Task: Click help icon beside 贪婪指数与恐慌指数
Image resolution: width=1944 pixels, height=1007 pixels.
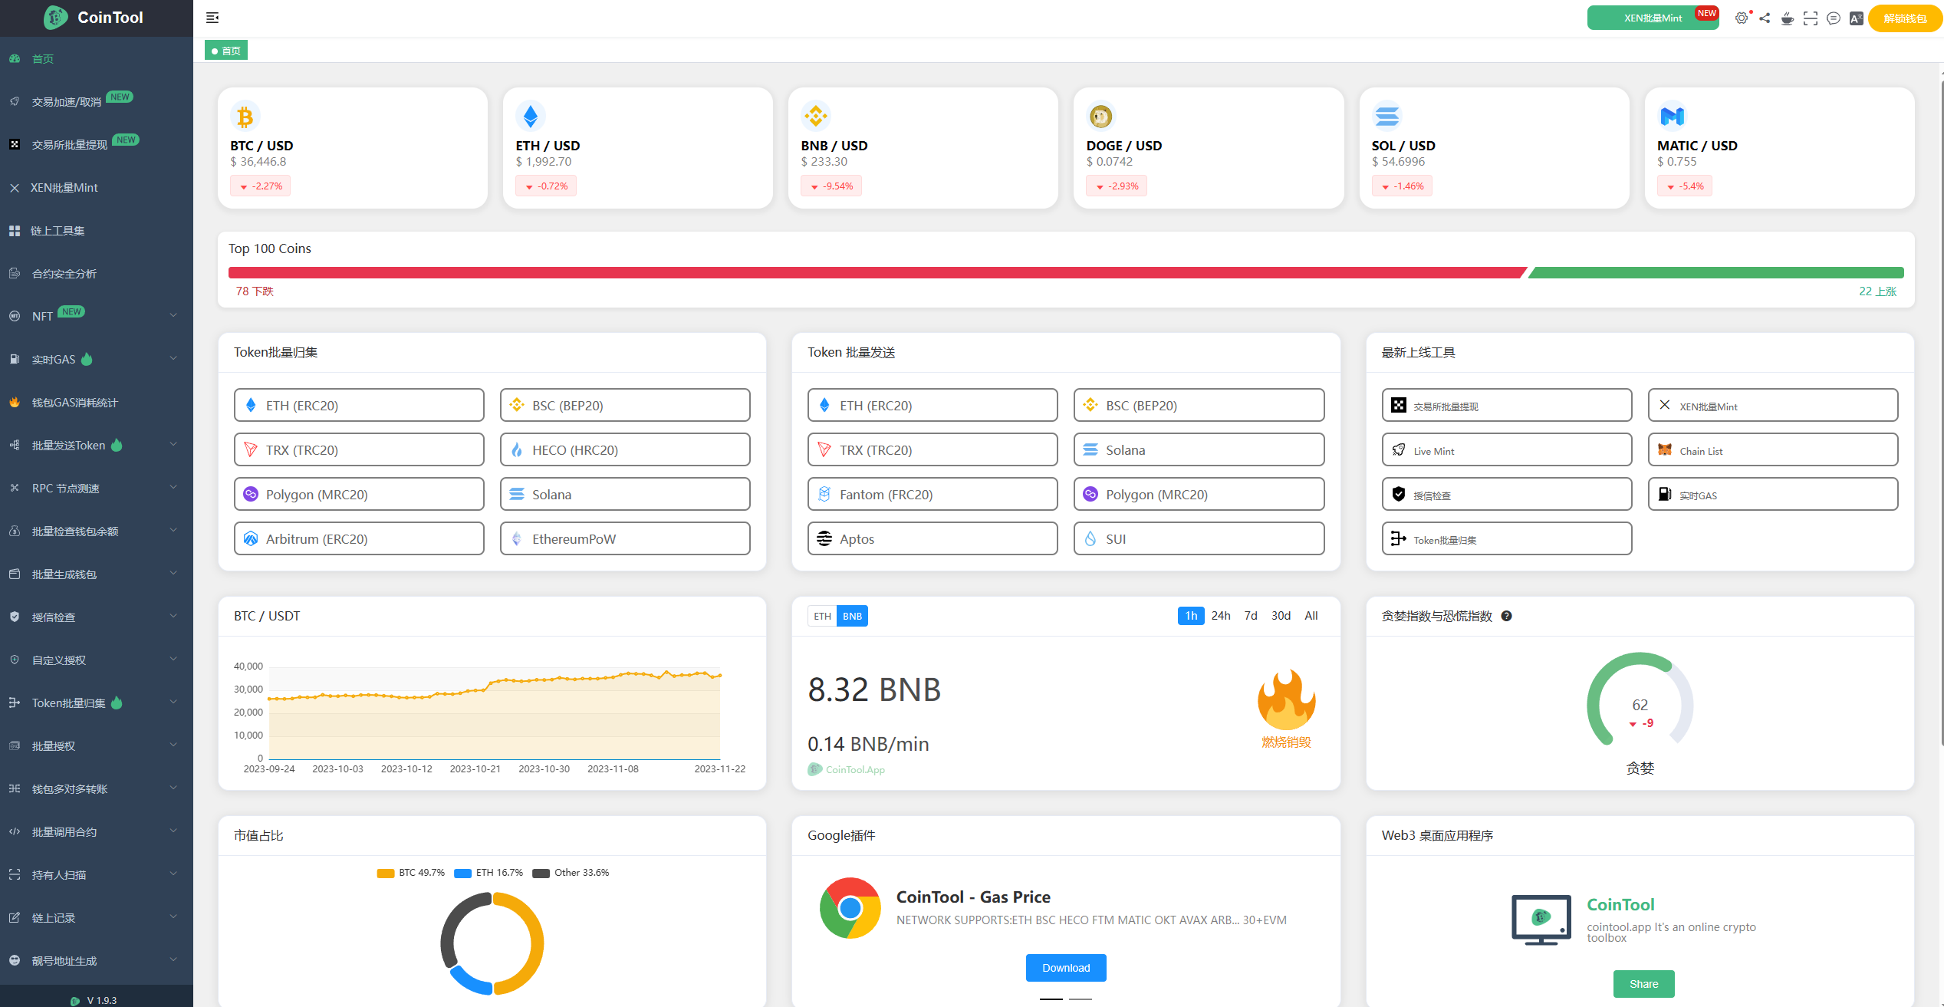Action: pyautogui.click(x=1506, y=616)
